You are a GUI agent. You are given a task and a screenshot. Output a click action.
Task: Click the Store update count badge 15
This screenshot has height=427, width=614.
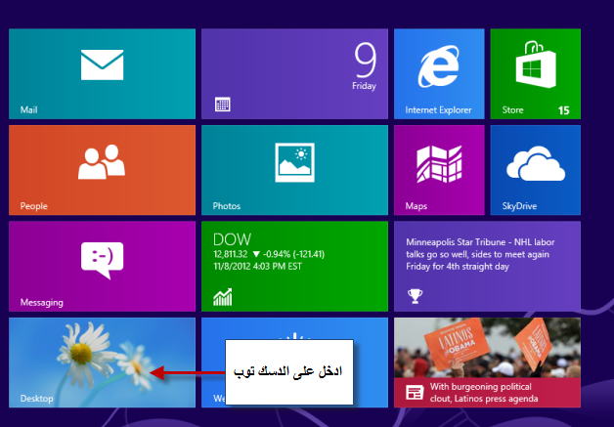point(563,110)
